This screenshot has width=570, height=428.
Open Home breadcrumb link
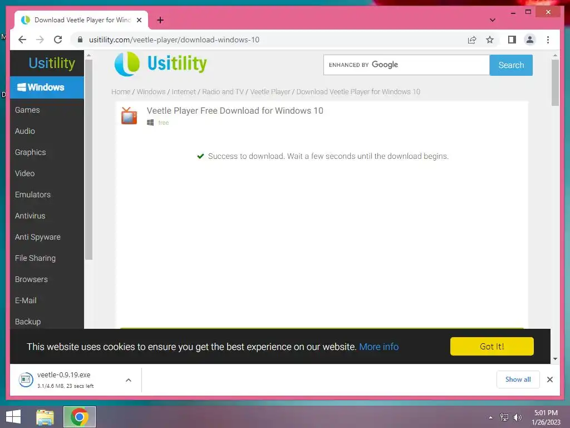click(121, 92)
